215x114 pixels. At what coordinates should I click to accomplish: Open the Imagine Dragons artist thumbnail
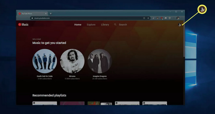(100, 61)
